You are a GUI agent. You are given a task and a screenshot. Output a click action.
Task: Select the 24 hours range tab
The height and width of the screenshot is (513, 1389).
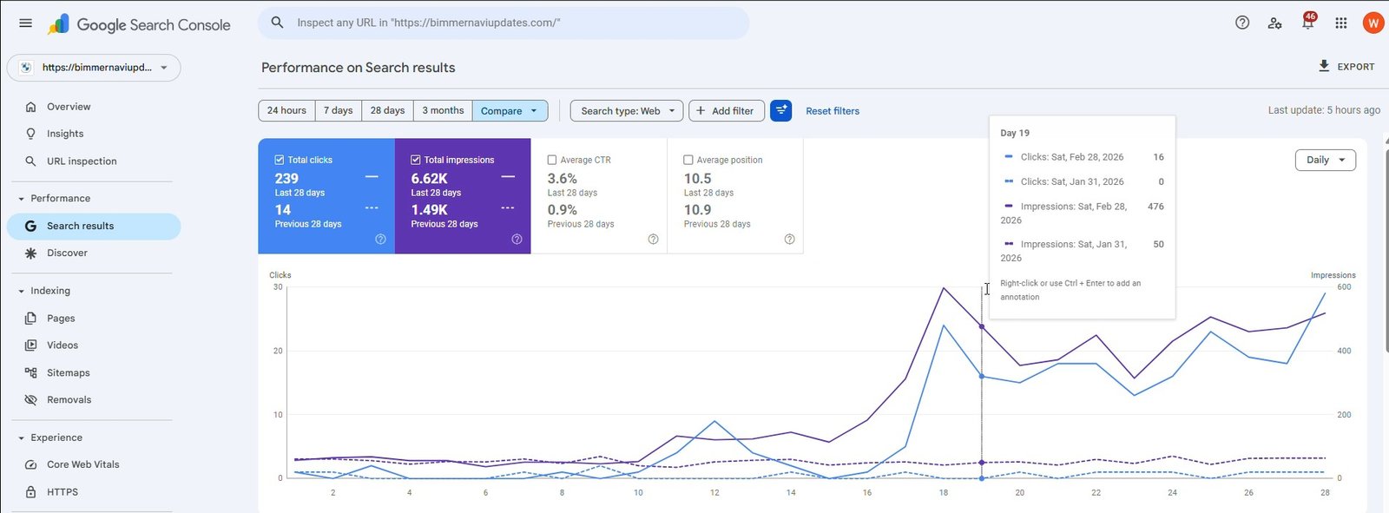(286, 110)
